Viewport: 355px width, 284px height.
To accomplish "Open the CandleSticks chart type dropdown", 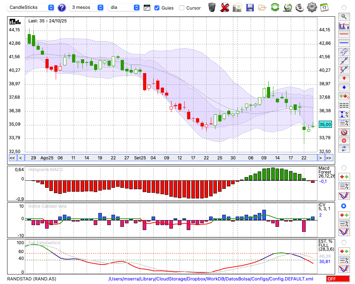I will pyautogui.click(x=31, y=7).
